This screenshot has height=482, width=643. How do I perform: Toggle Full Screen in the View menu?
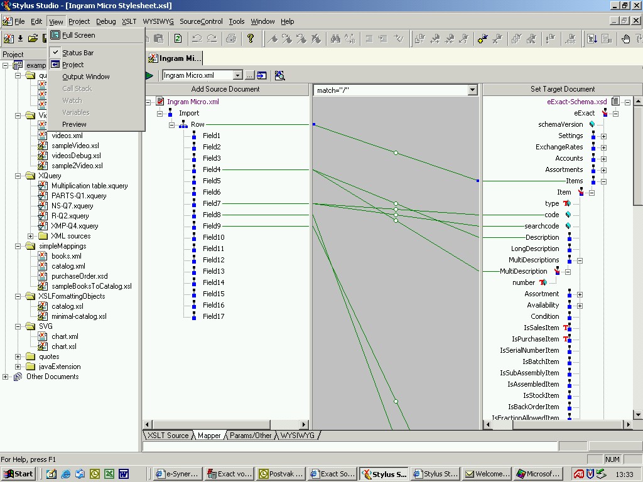(78, 35)
